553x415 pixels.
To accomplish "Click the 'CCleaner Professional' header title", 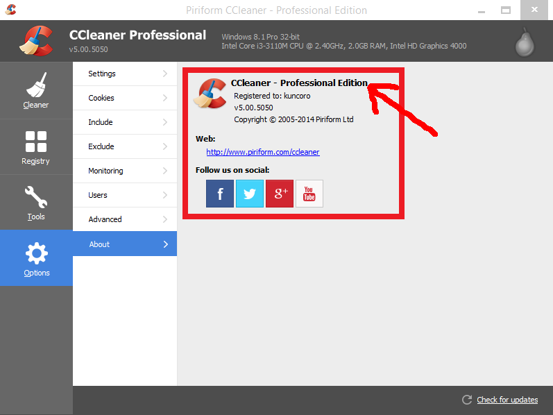I will [137, 35].
